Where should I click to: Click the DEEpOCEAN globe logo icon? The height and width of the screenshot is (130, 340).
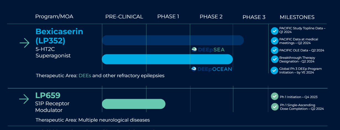pyautogui.click(x=194, y=69)
